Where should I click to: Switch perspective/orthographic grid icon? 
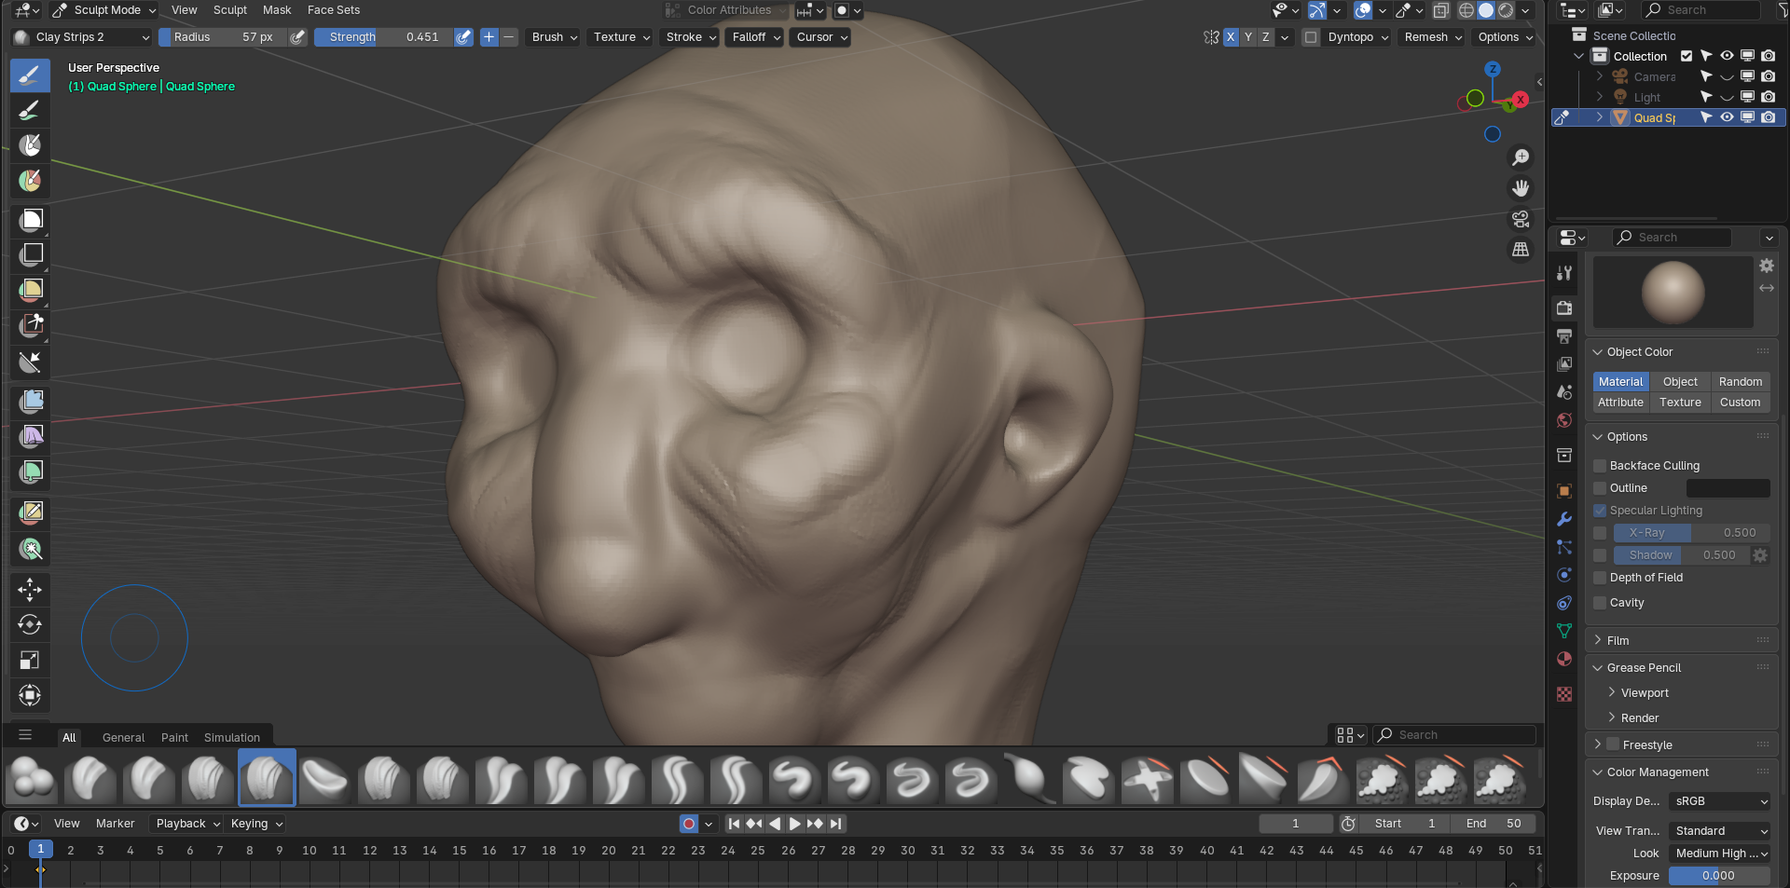pyautogui.click(x=1521, y=250)
